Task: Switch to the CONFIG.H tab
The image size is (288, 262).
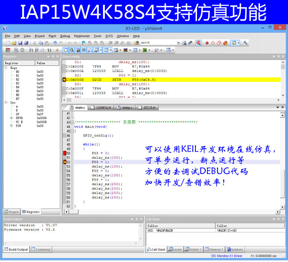Action: coord(101,108)
